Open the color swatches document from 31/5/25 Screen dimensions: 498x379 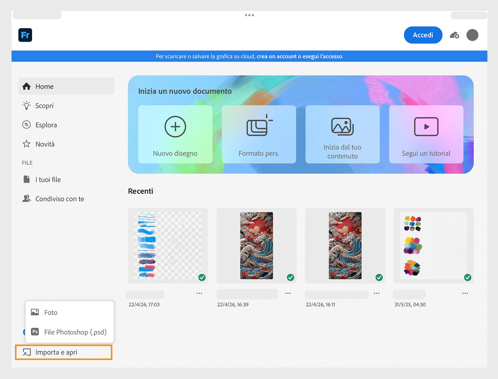coord(434,246)
